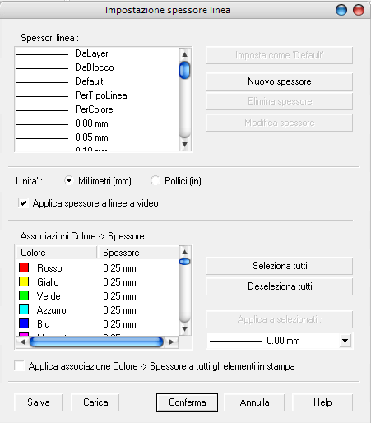Image resolution: width=371 pixels, height=423 pixels.
Task: Click the down arrow of thickness list scrollbar
Action: pos(185,144)
